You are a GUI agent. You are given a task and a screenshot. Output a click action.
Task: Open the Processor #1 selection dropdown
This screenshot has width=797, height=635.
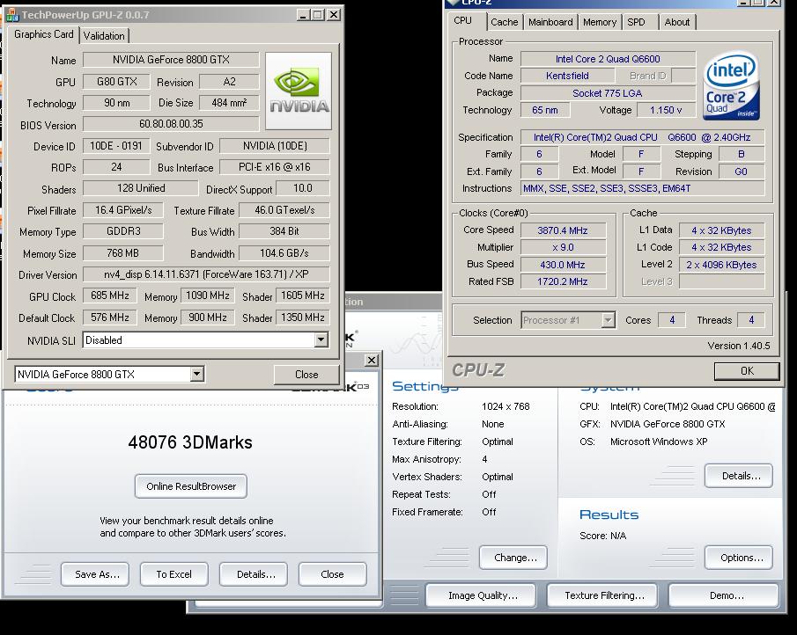click(x=608, y=320)
